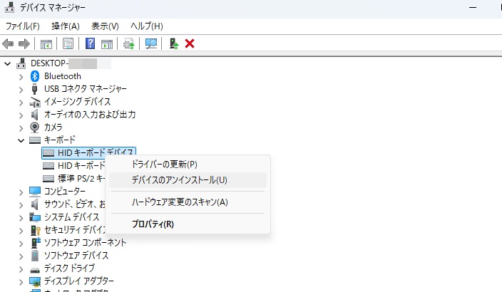Viewport: 502px width, 292px height.
Task: Click the ソフトウェア コンポーネント puzzle icon
Action: tap(36, 243)
